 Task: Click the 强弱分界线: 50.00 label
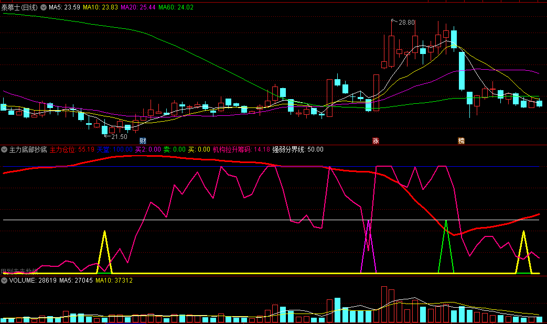pyautogui.click(x=298, y=149)
